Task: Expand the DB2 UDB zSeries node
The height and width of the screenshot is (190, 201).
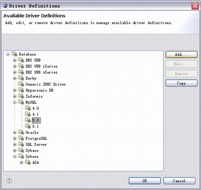Action: [x=15, y=72]
